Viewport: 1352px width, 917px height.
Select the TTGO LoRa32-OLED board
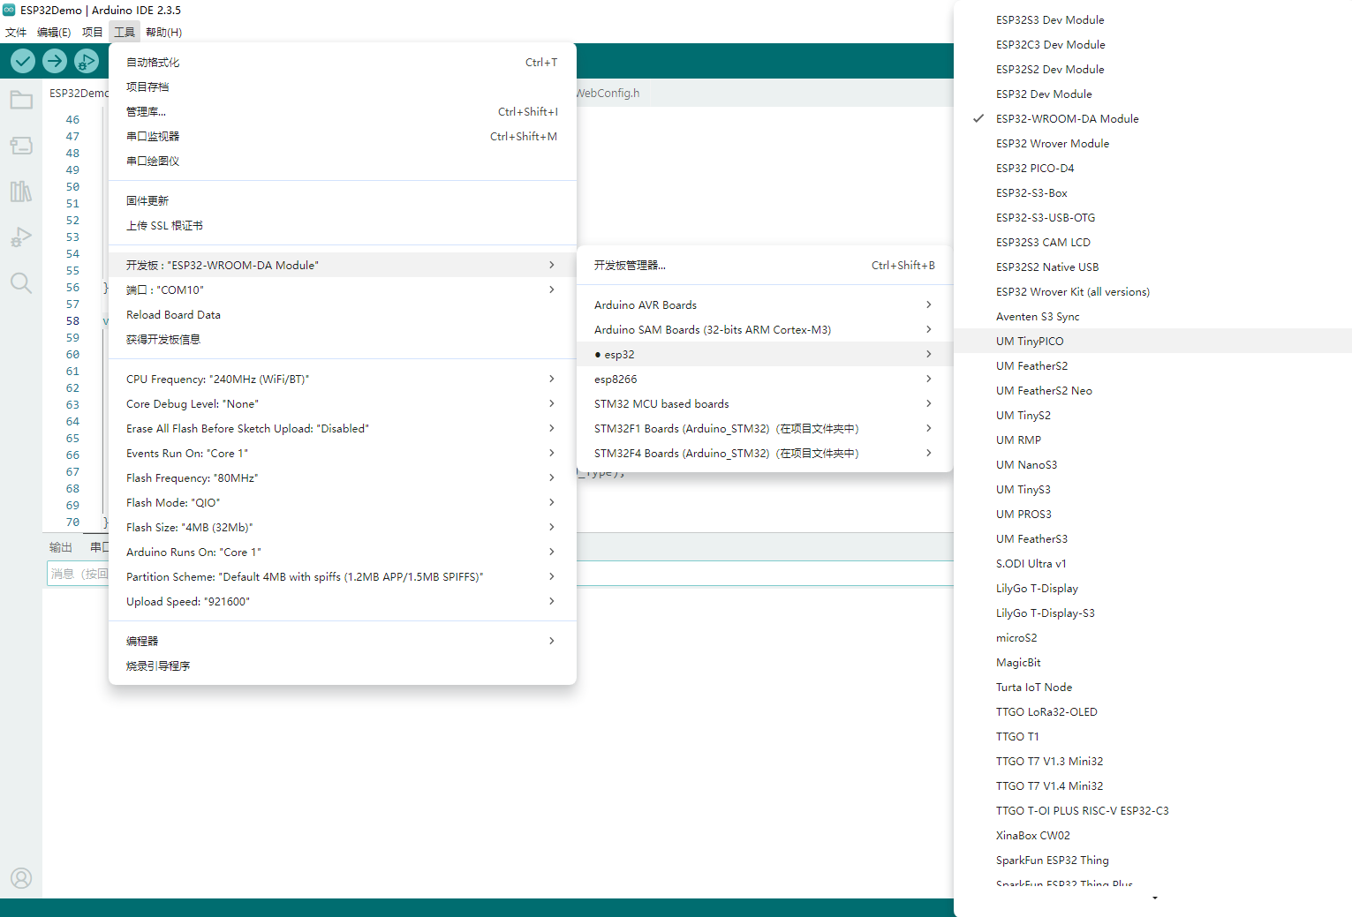[1152, 711]
